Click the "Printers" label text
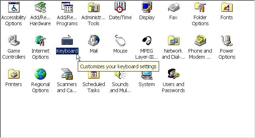255x138 pixels. coord(13,84)
